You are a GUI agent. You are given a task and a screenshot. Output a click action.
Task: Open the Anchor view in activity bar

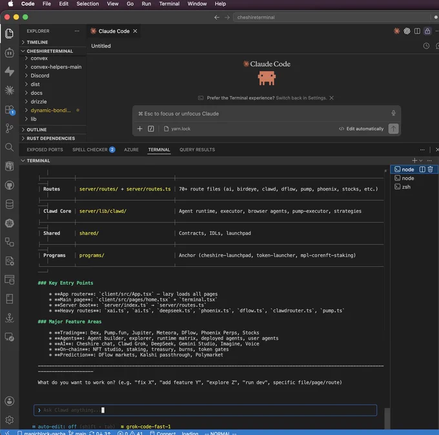(x=9, y=318)
